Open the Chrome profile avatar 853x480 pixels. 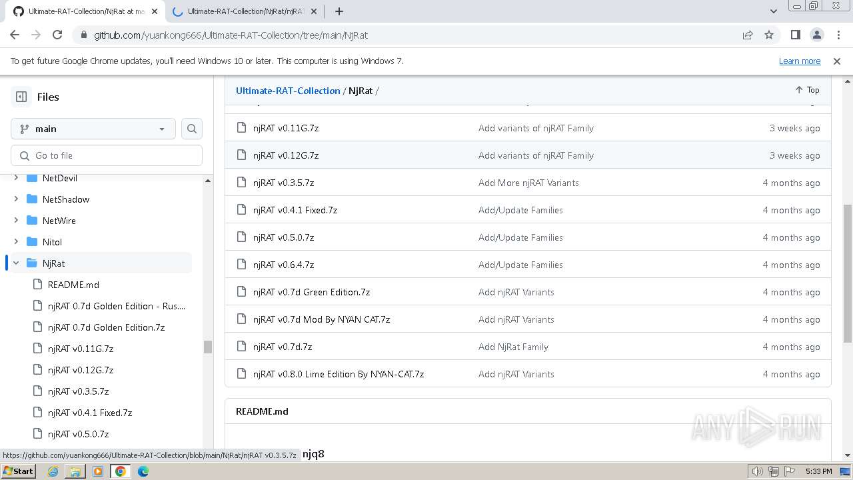pyautogui.click(x=816, y=35)
